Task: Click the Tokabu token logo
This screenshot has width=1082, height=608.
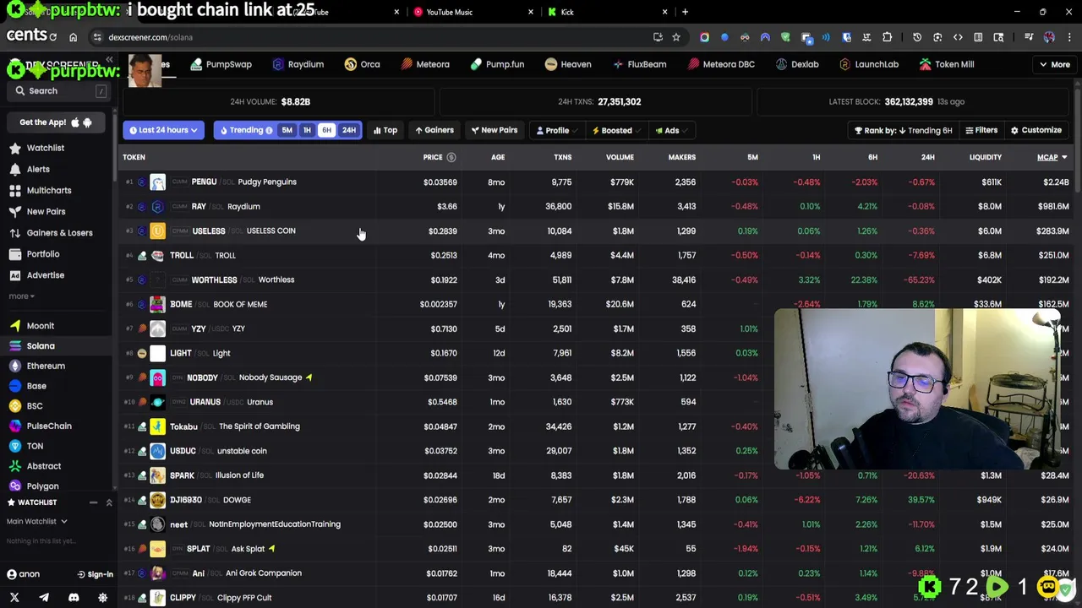Action: (158, 426)
